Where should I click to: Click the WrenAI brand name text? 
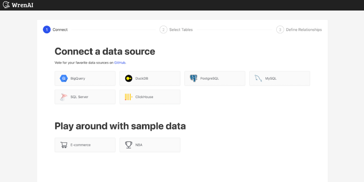pyautogui.click(x=23, y=5)
